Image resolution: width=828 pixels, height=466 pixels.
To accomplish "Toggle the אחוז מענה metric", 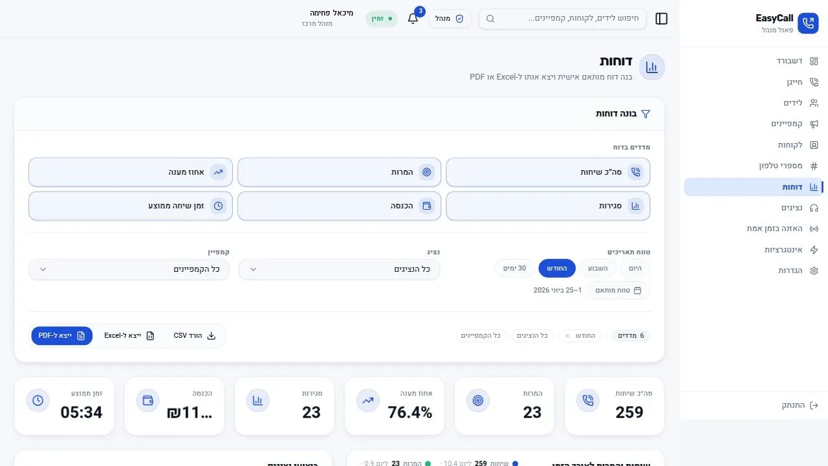I will pos(131,172).
